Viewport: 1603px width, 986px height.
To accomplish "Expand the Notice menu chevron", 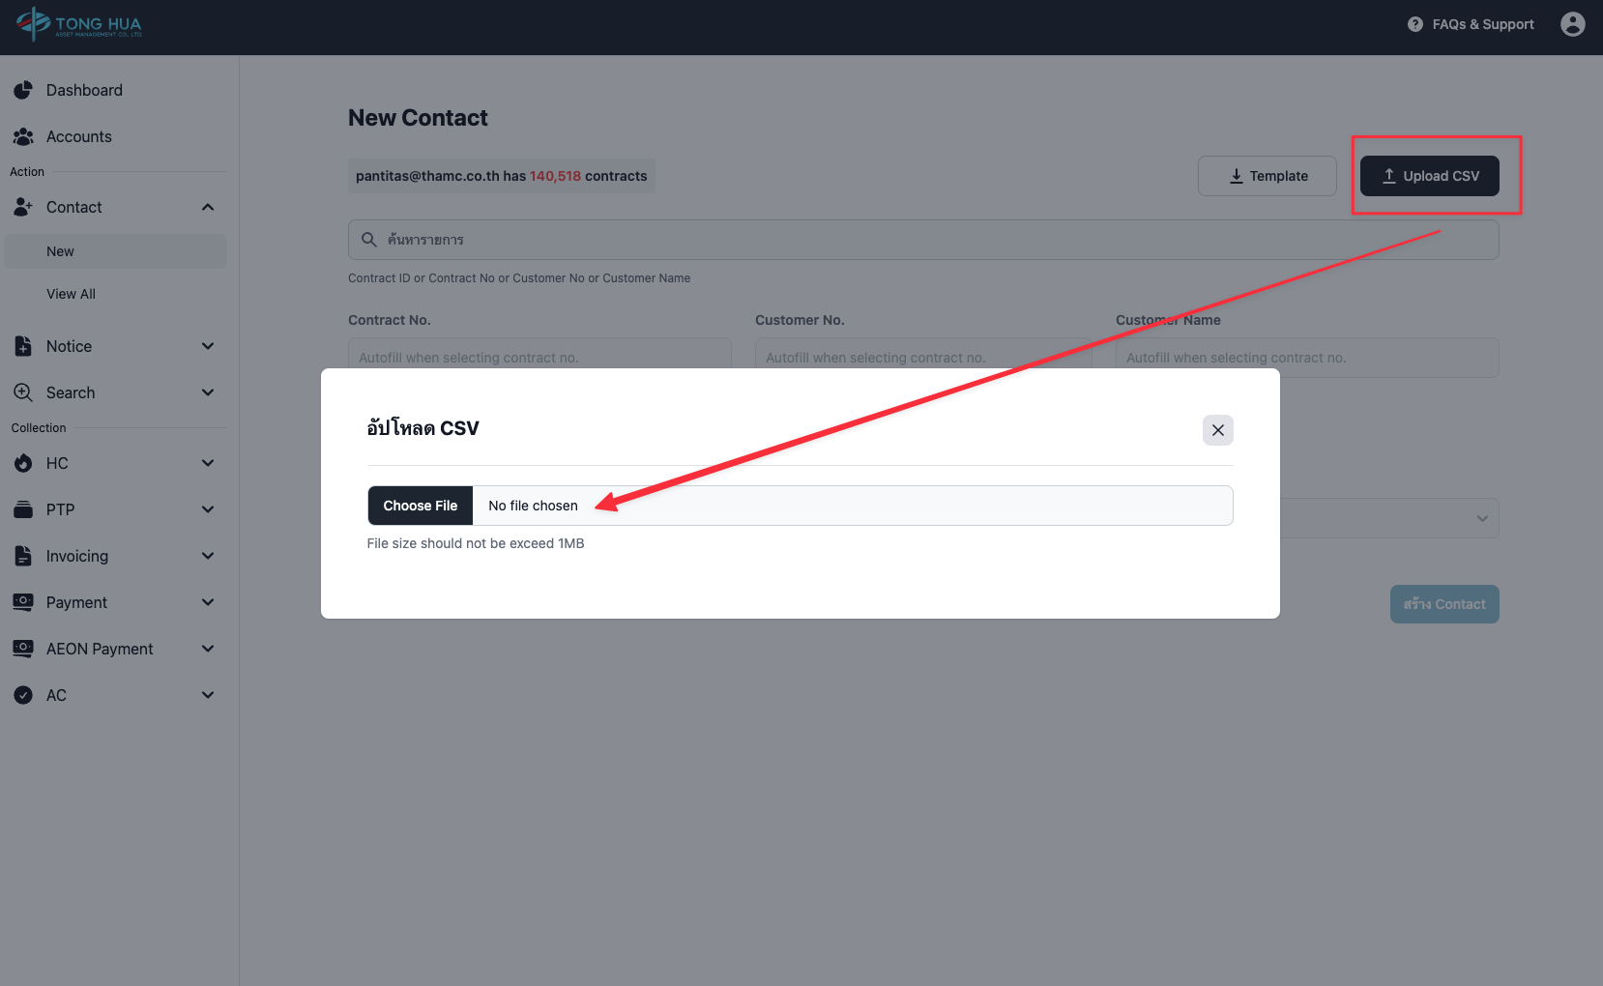I will tap(208, 346).
